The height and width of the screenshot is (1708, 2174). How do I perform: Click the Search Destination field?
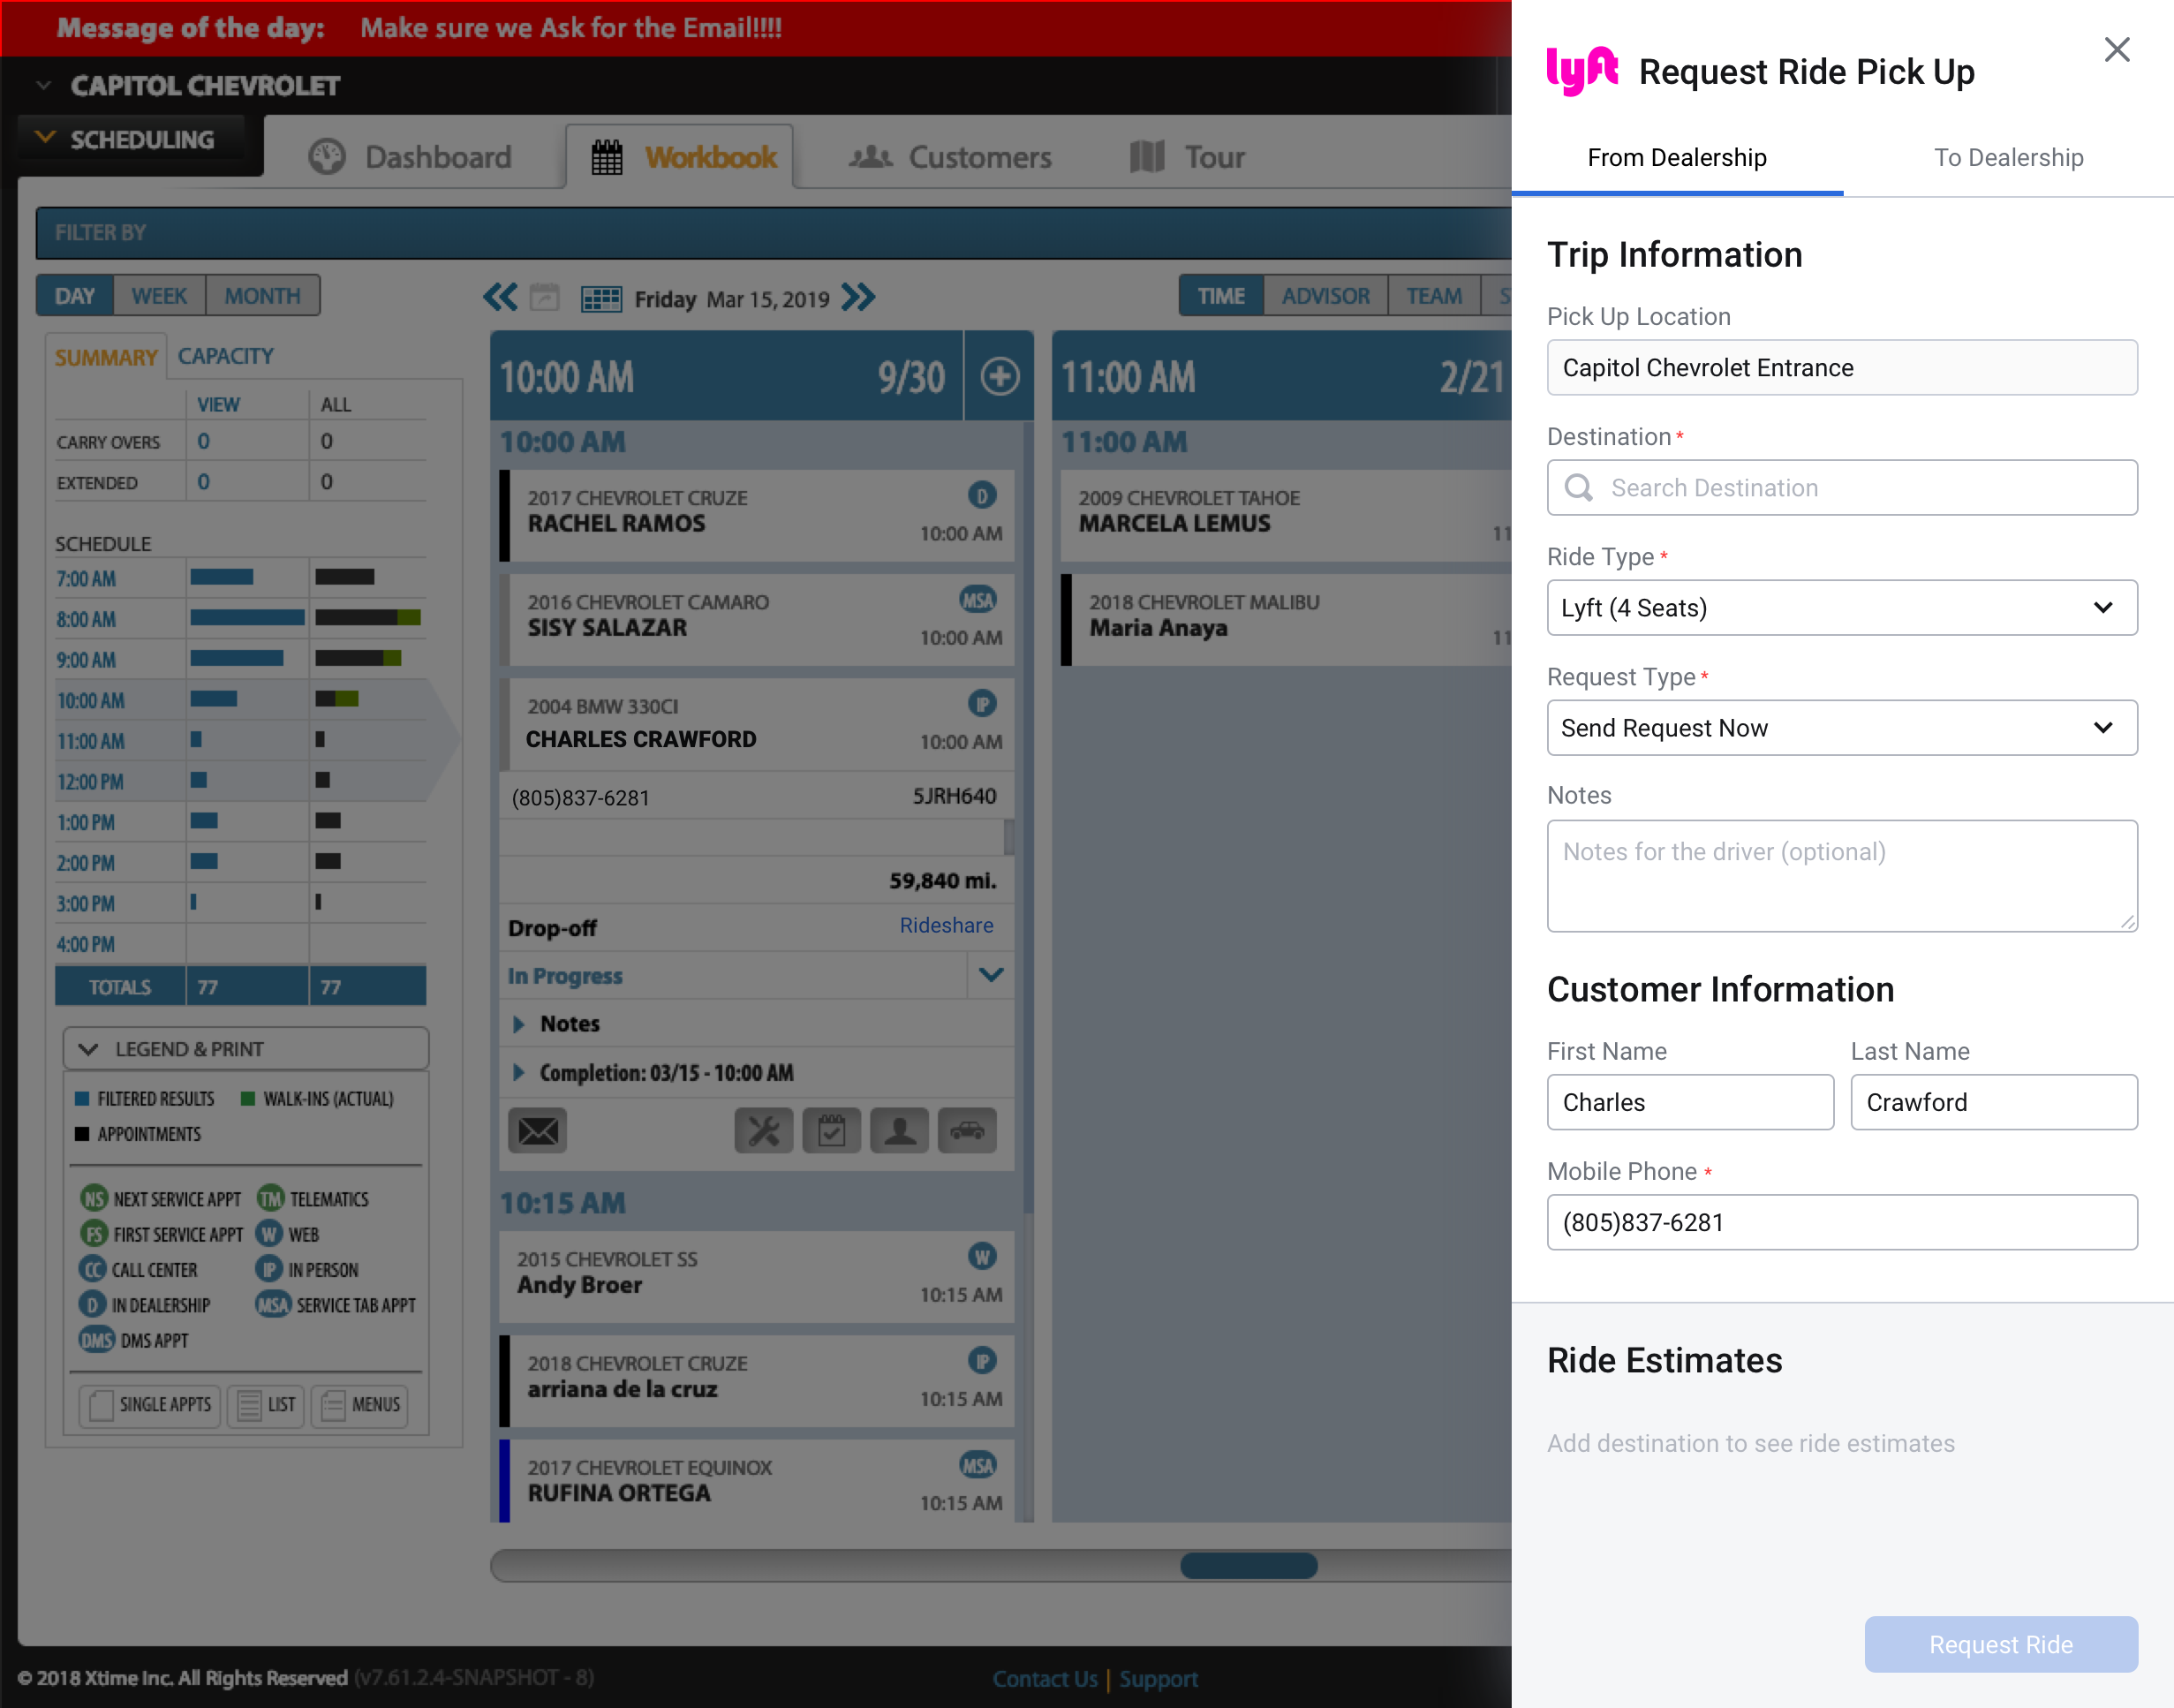pos(1842,488)
